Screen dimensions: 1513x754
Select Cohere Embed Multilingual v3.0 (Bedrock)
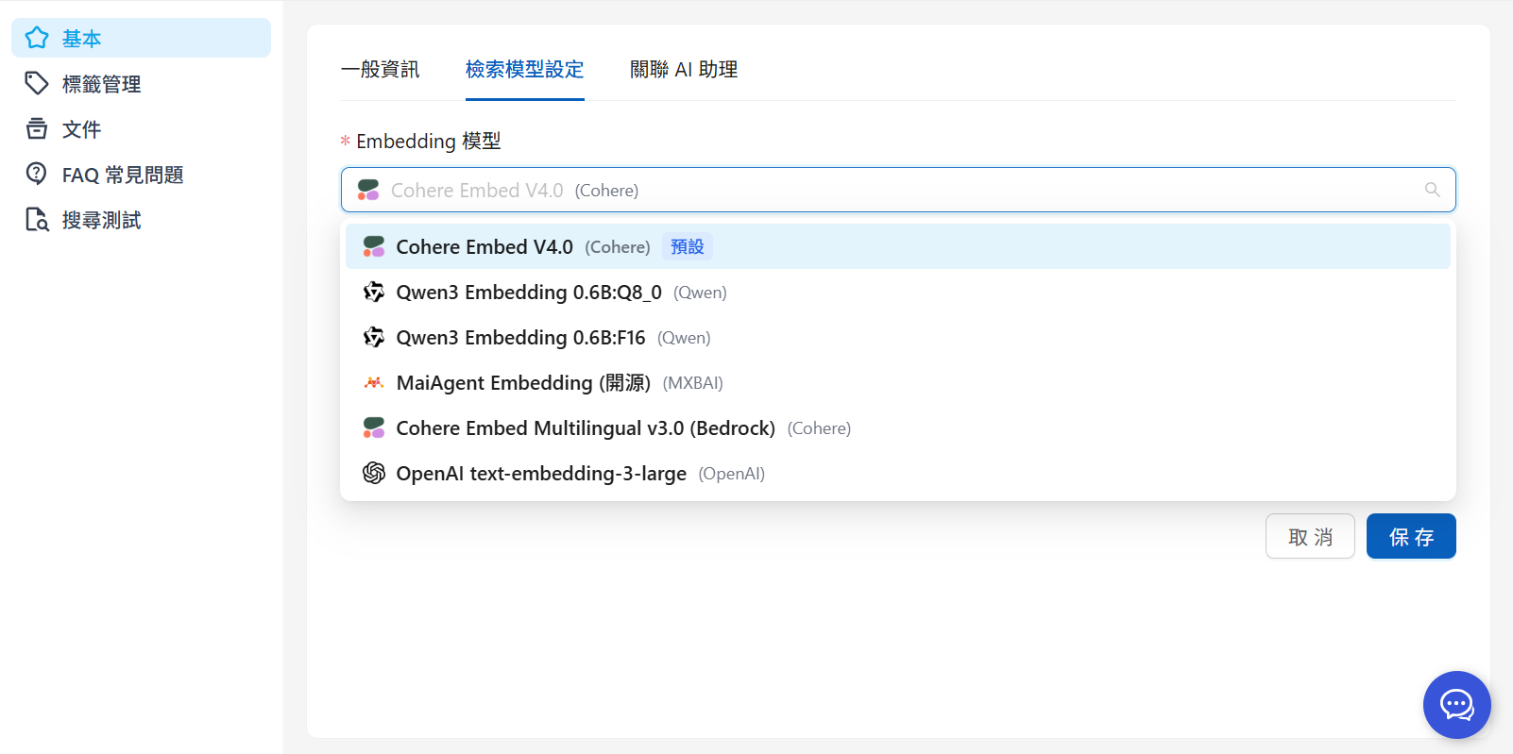coord(586,428)
